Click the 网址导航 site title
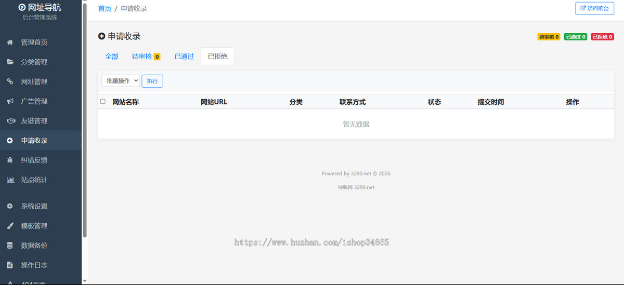Viewport: 624px width, 285px height. pos(44,7)
